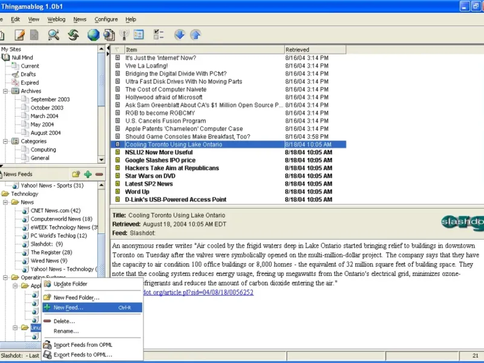Collapse the Apple subfolder node
The height and width of the screenshot is (363, 484).
(x=15, y=286)
